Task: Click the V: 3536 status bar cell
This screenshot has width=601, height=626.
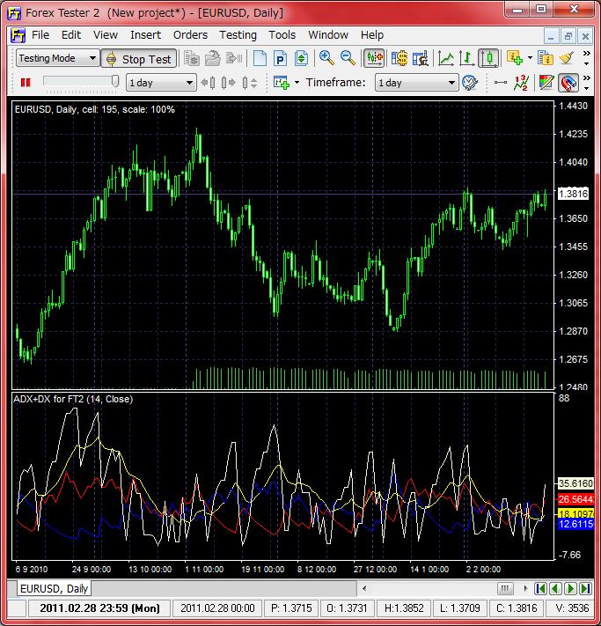Action: click(572, 608)
